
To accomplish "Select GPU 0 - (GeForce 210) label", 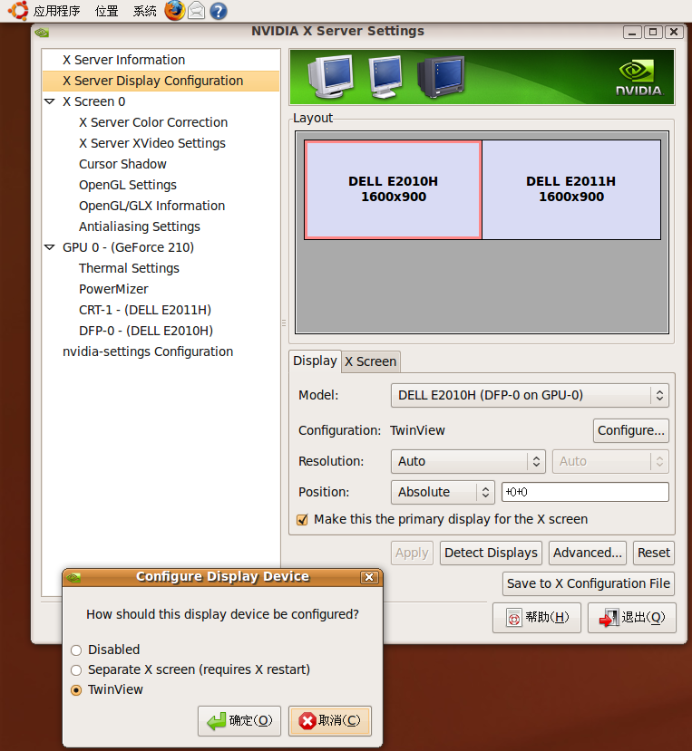I will coord(128,247).
